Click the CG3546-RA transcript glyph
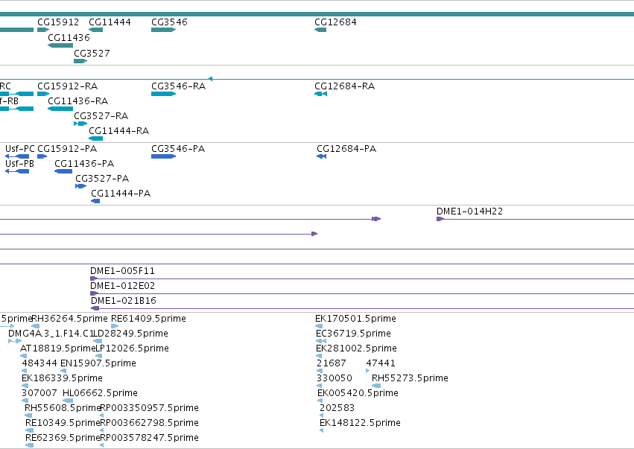The width and height of the screenshot is (634, 449). [x=163, y=94]
